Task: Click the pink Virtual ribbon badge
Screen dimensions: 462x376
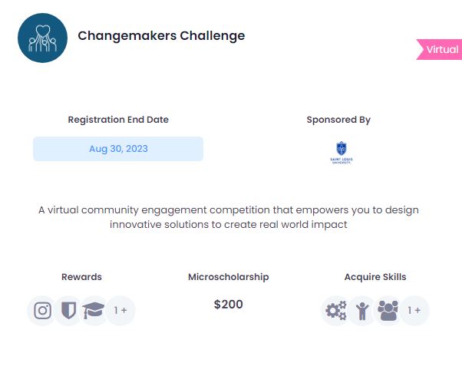Action: (x=439, y=49)
